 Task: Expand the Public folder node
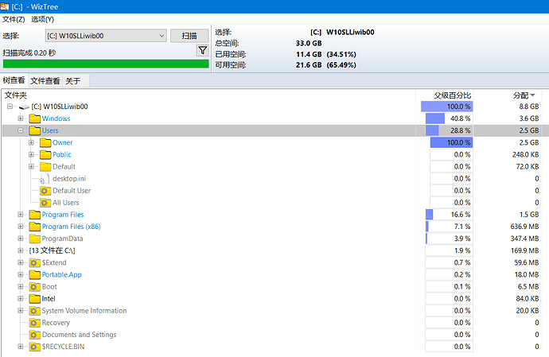[31, 154]
